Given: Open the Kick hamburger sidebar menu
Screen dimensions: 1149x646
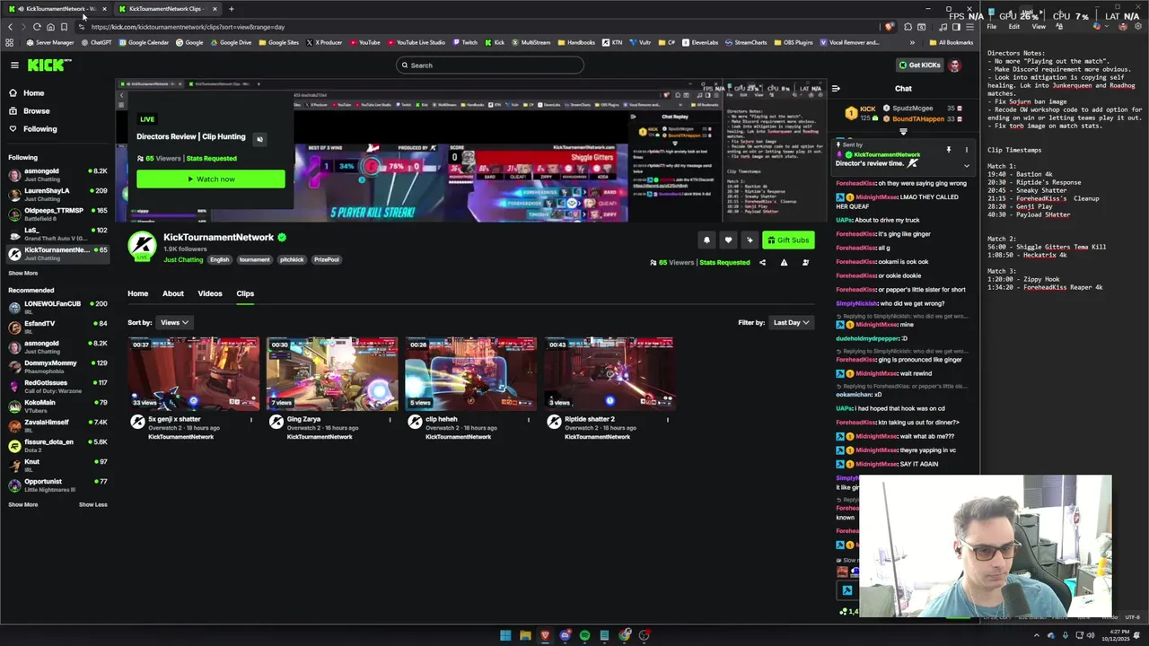Looking at the screenshot, I should pos(14,65).
